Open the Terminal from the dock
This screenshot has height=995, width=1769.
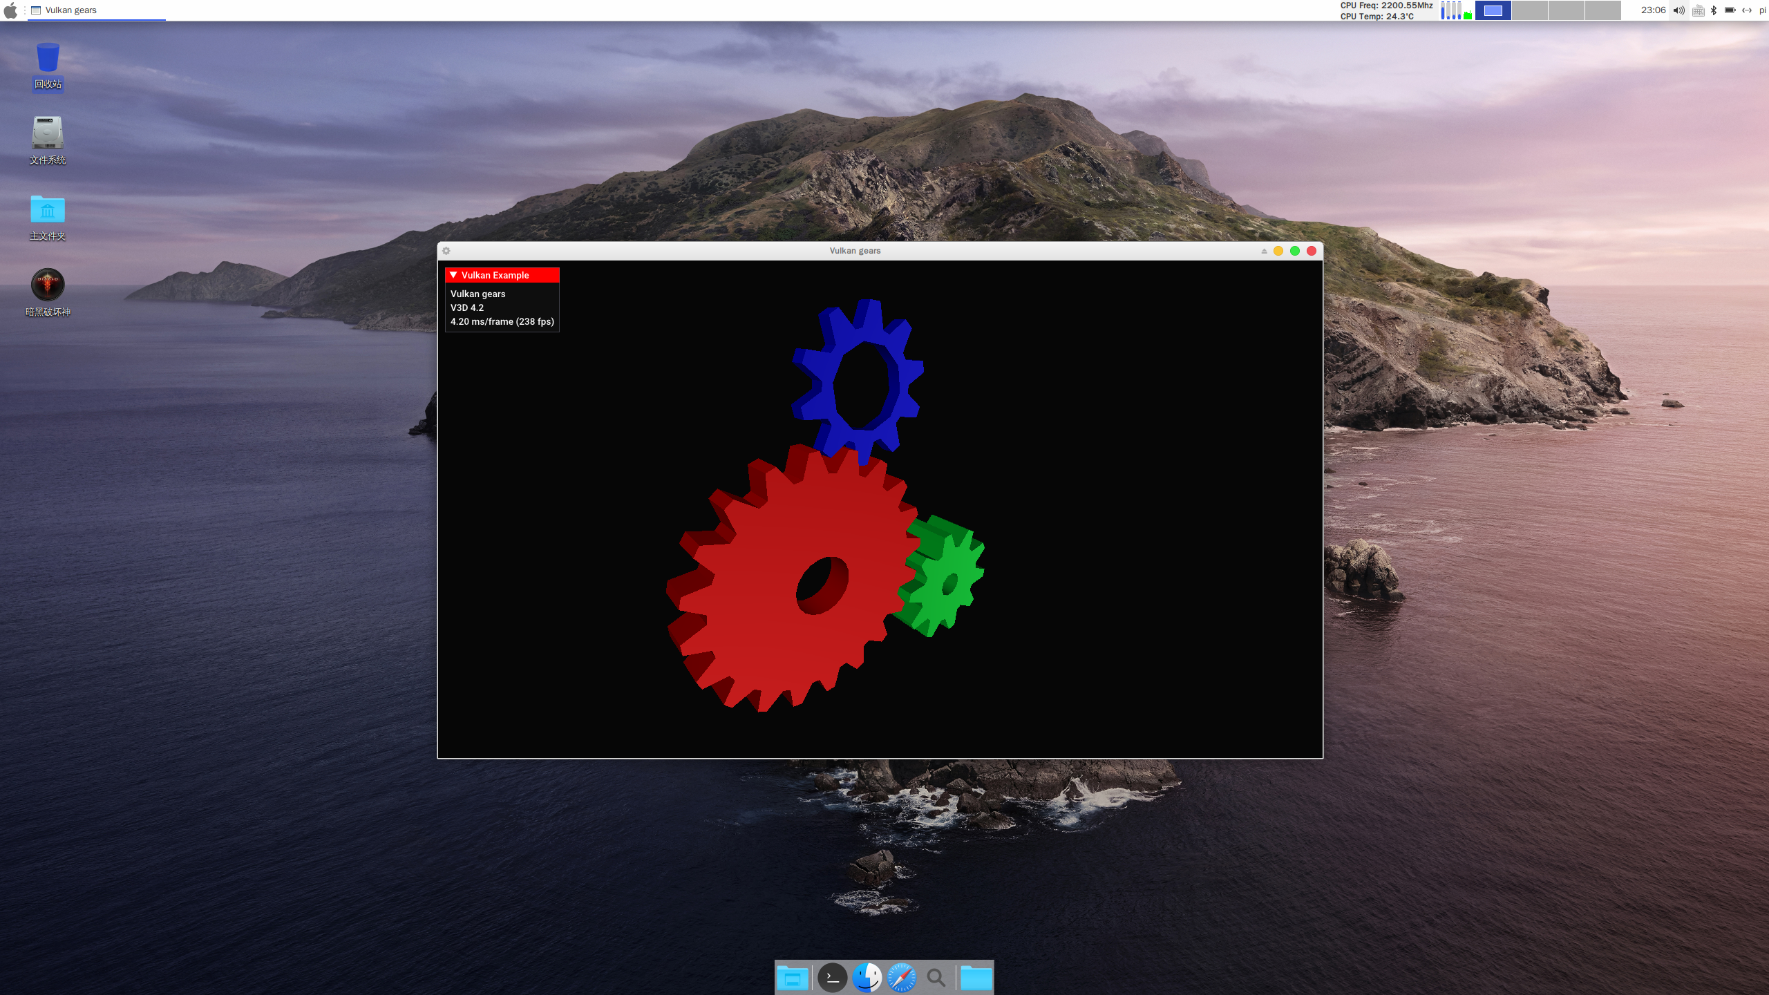point(832,978)
